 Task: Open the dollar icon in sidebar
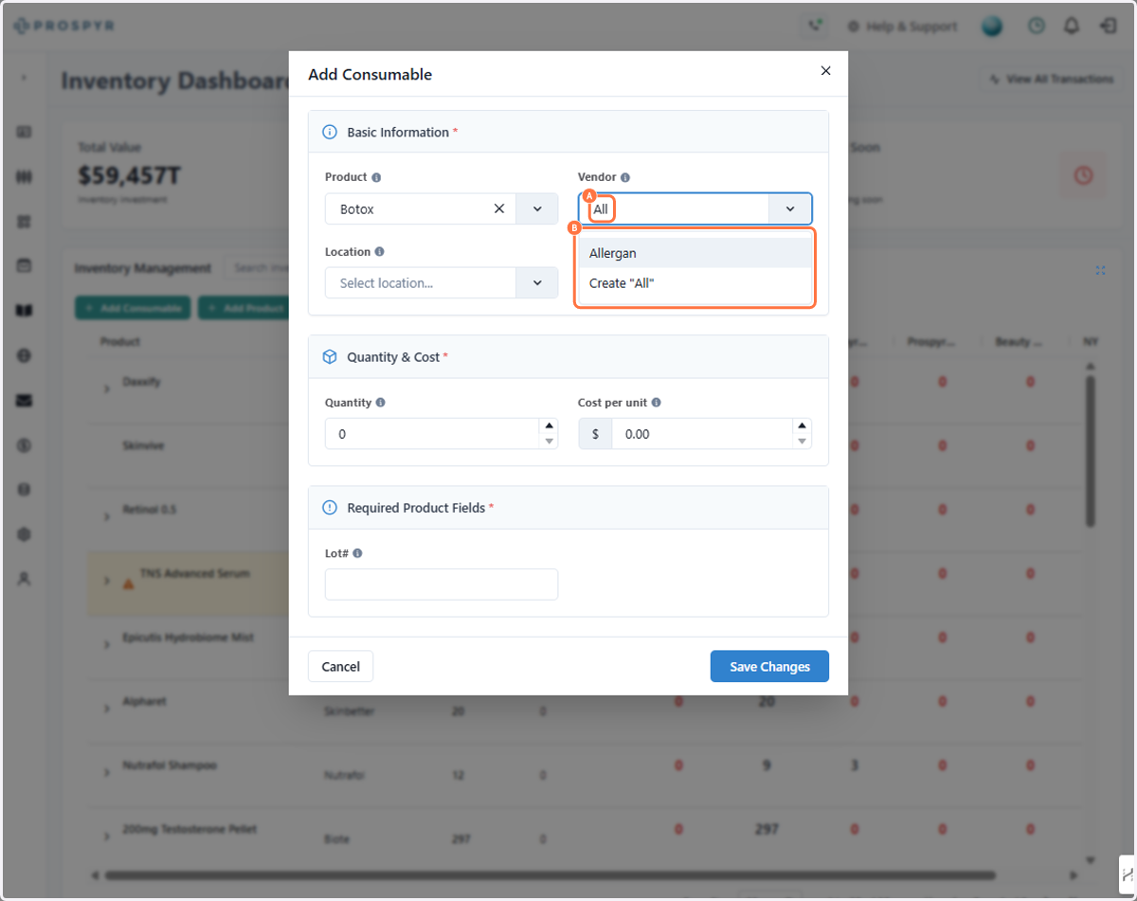[x=25, y=445]
